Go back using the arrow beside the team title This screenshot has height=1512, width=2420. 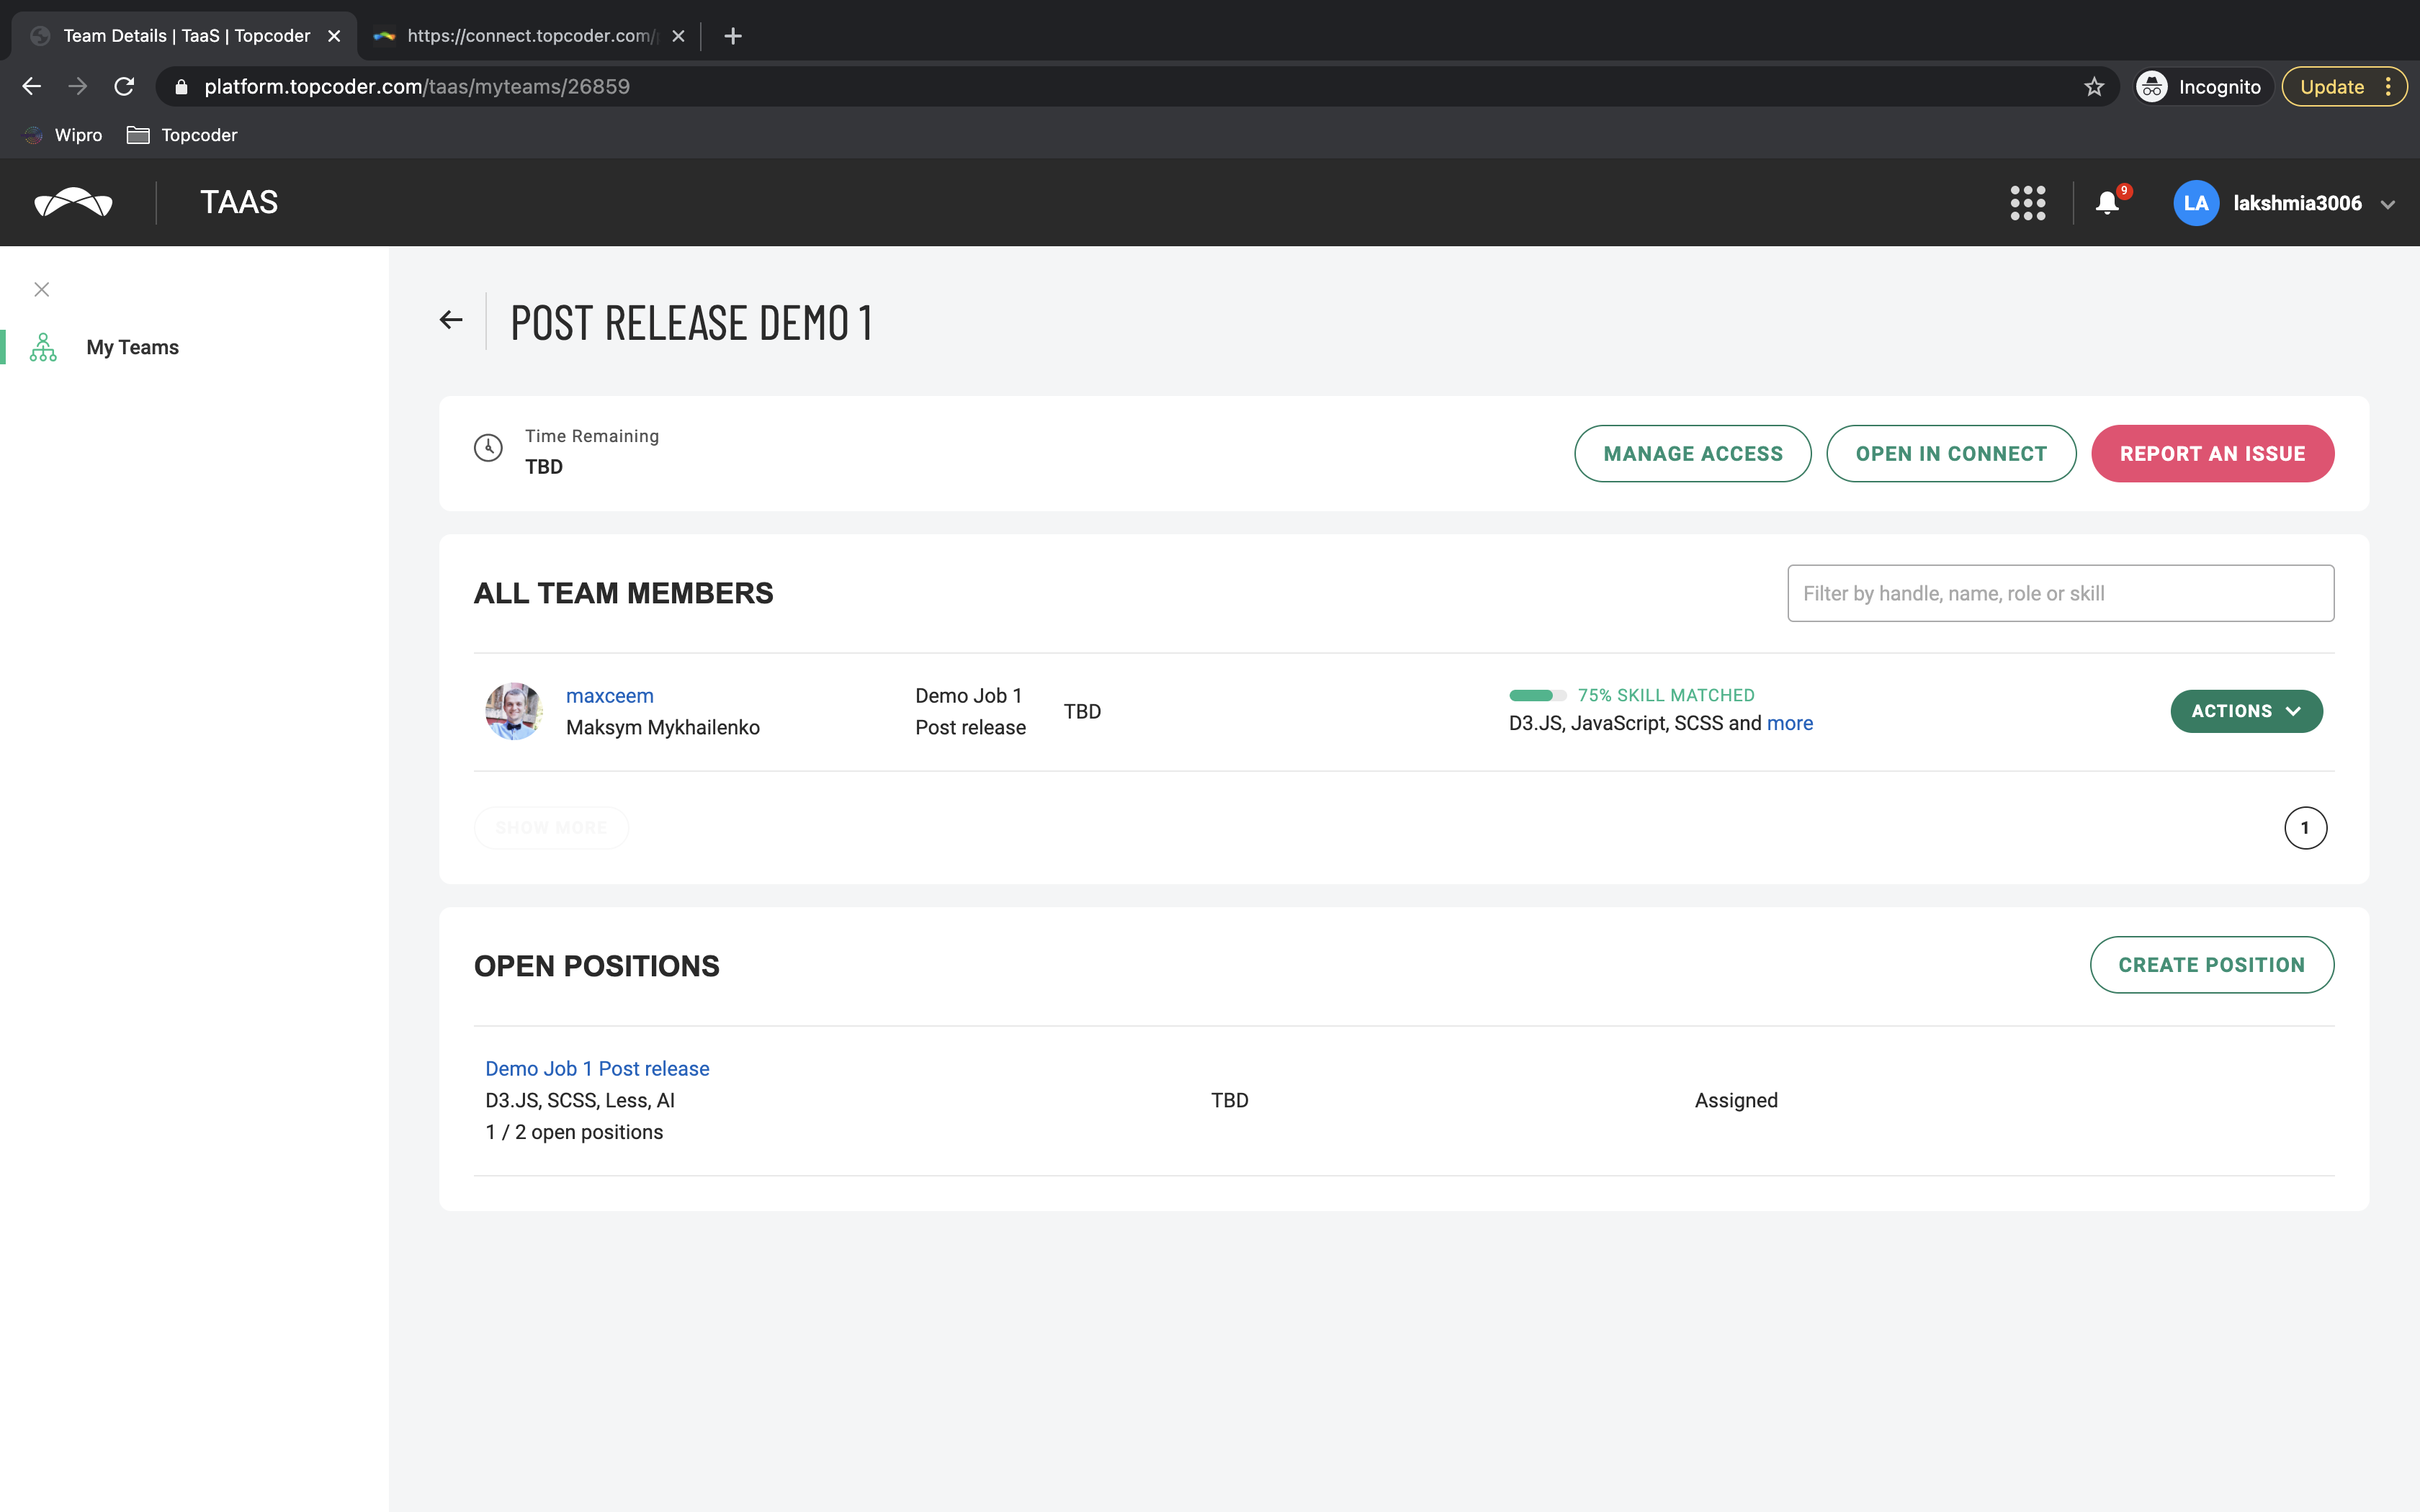coord(451,320)
